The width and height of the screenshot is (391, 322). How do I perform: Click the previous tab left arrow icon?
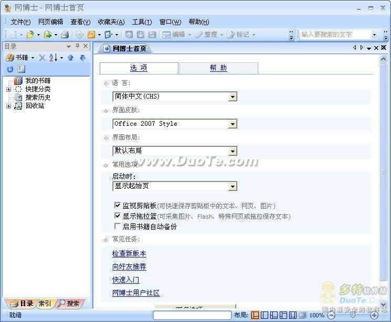click(x=355, y=47)
